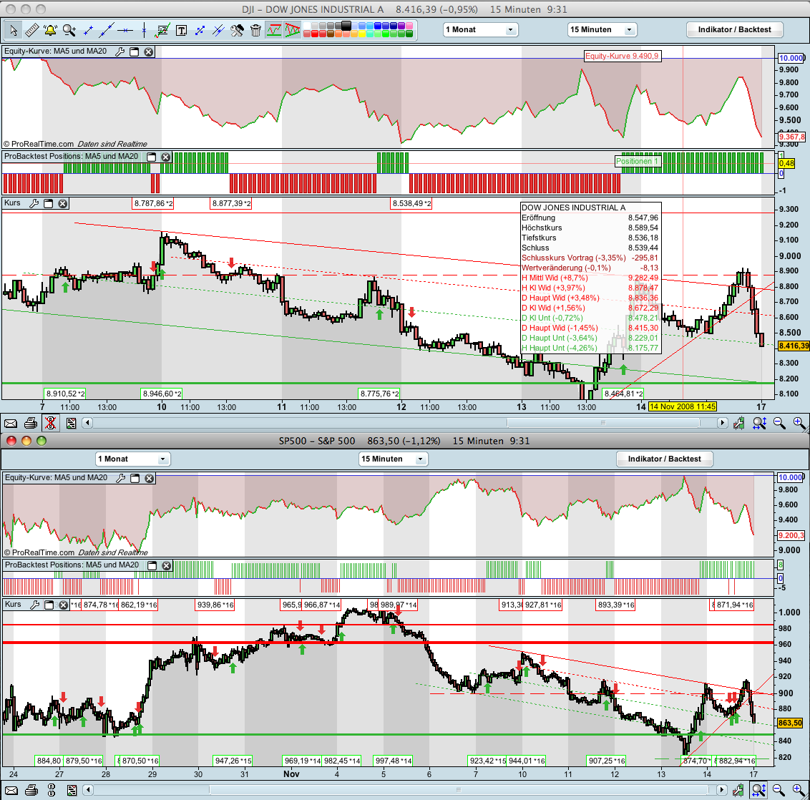810x800 pixels.
Task: Click the red close button of SP500 window
Action: [11, 441]
